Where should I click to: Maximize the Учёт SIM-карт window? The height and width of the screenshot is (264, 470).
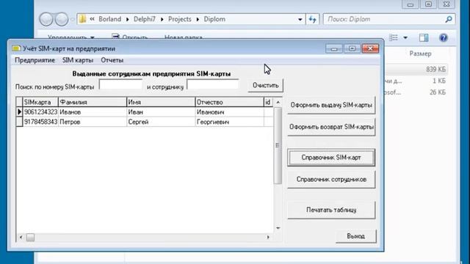[352, 48]
